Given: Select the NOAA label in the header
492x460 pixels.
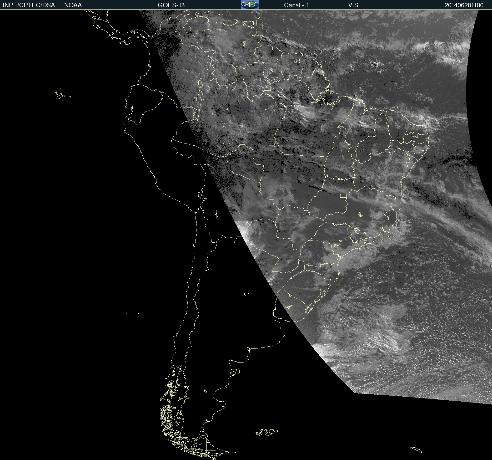Looking at the screenshot, I should click(x=73, y=5).
